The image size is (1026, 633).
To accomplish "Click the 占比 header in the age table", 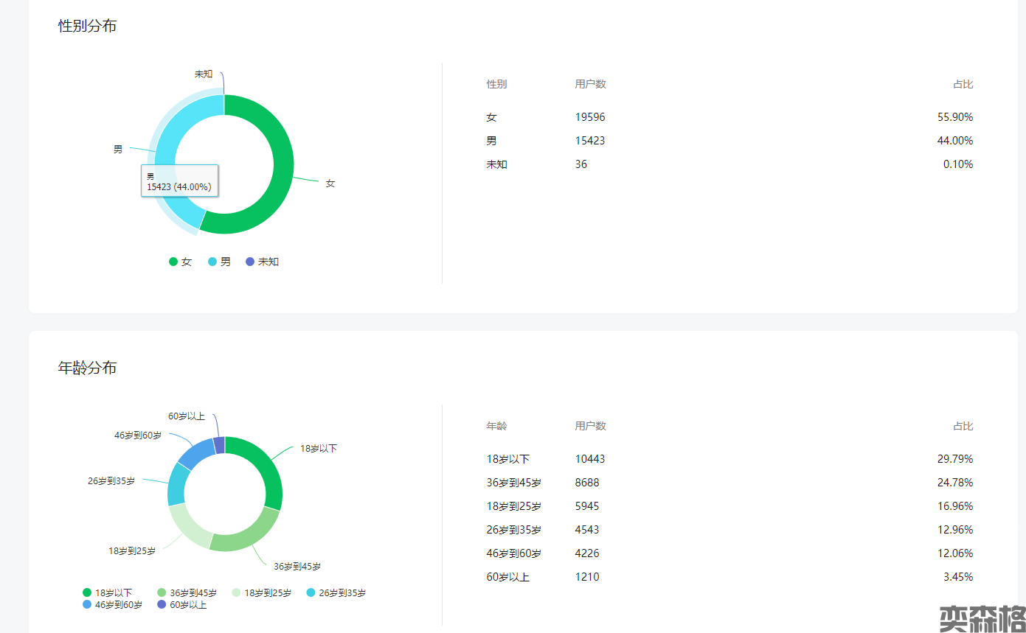I will [x=963, y=426].
